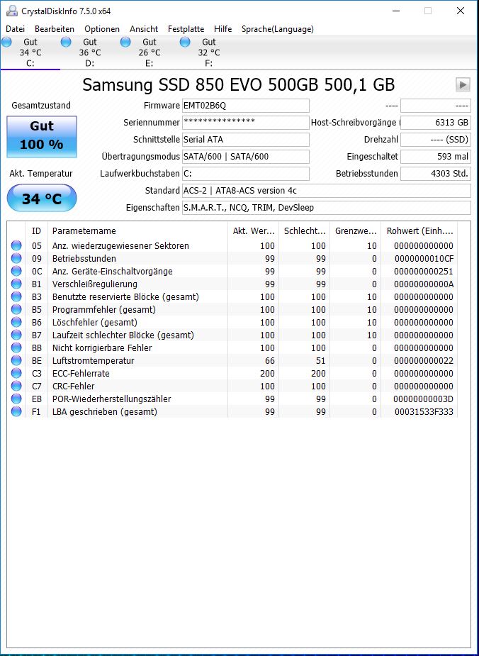Click the Übertragungsmodus SATA/600 field
The height and width of the screenshot is (656, 479).
point(246,157)
